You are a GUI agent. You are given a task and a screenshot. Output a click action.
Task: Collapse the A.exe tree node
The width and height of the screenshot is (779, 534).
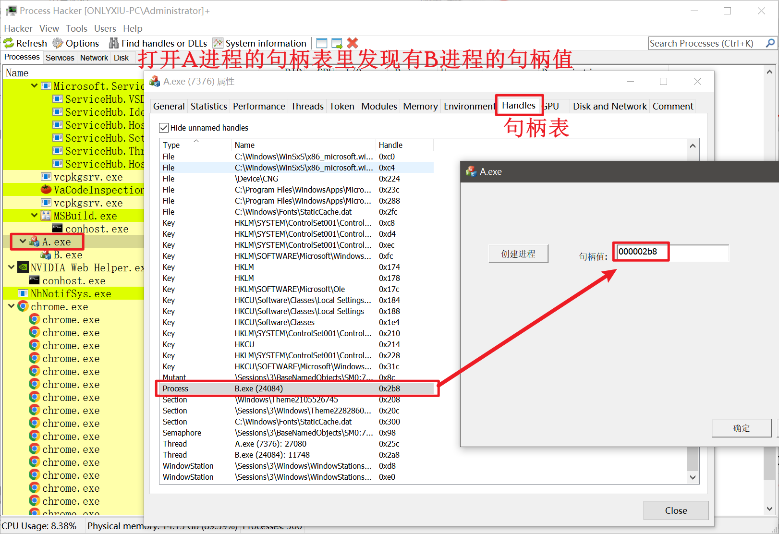(x=22, y=242)
